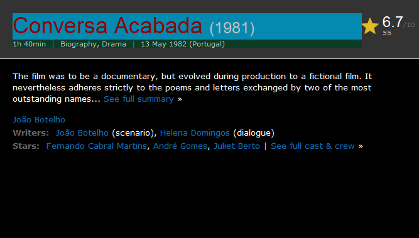Click the 55 ratings count
This screenshot has height=238, width=419.
coord(387,33)
